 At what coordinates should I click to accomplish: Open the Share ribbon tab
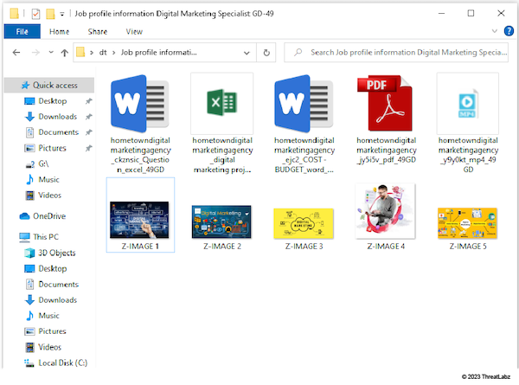[98, 31]
